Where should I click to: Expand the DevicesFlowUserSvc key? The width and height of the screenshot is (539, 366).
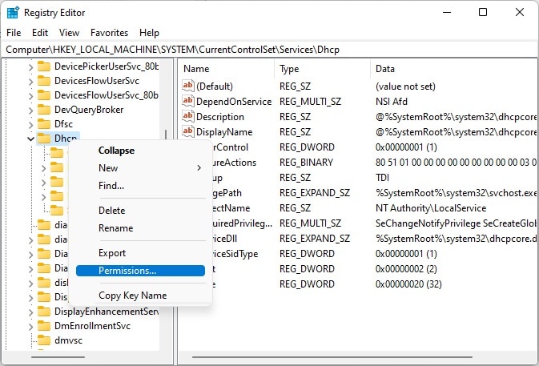[31, 82]
